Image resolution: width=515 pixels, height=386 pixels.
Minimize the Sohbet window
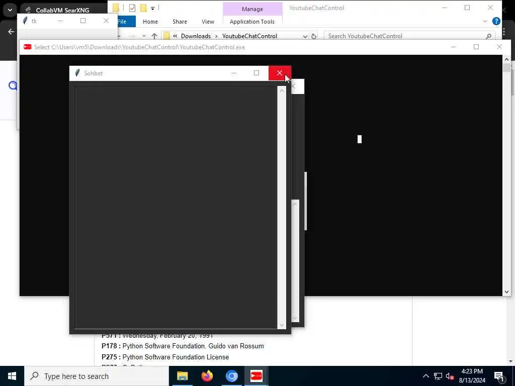(234, 73)
